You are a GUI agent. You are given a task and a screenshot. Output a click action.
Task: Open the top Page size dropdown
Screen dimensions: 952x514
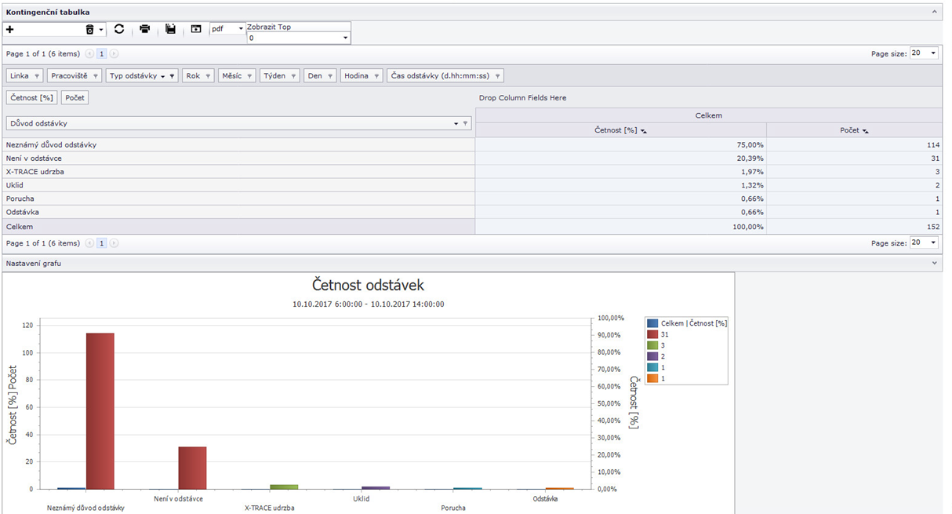[x=932, y=53]
